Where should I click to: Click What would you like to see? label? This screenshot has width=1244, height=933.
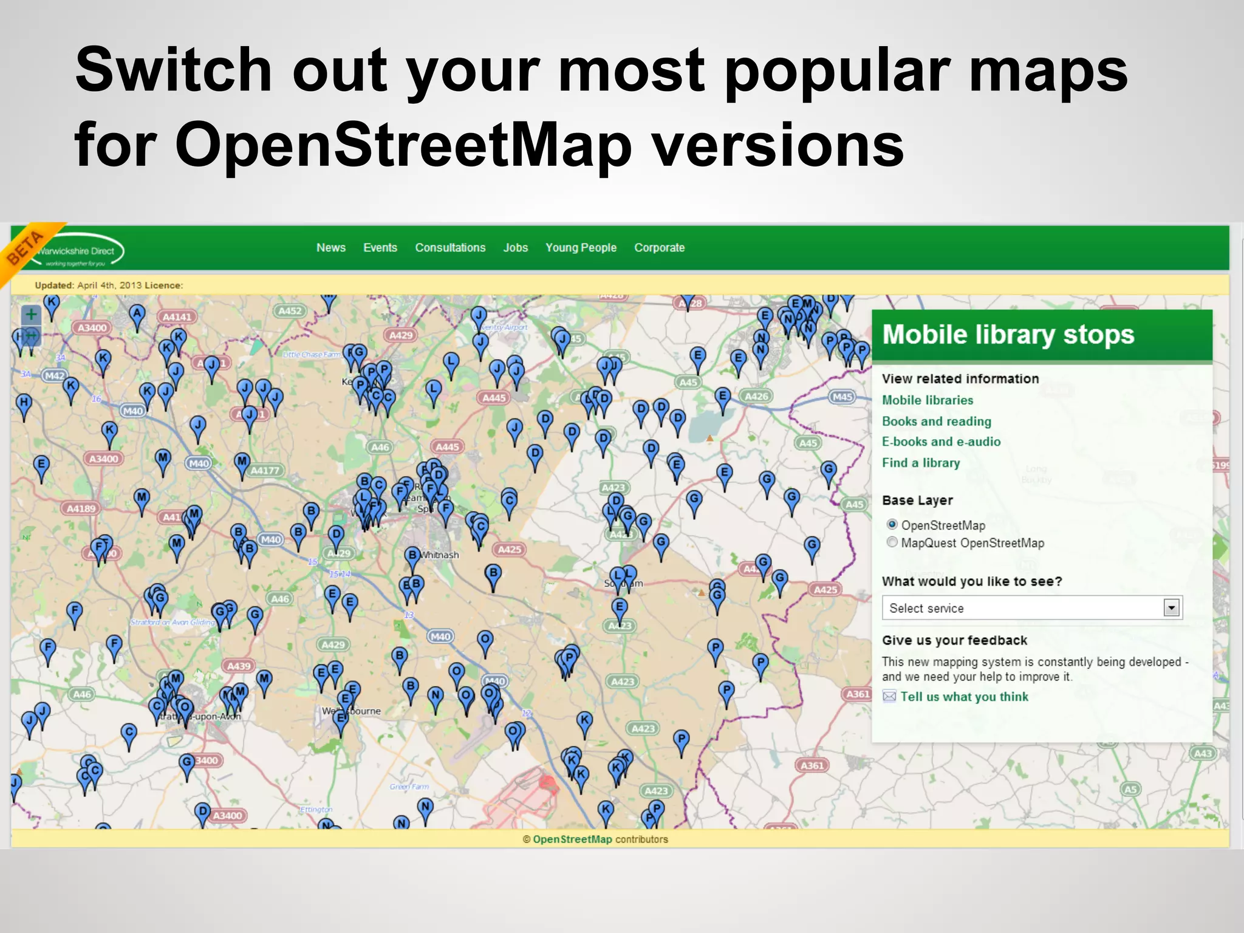[x=972, y=581]
